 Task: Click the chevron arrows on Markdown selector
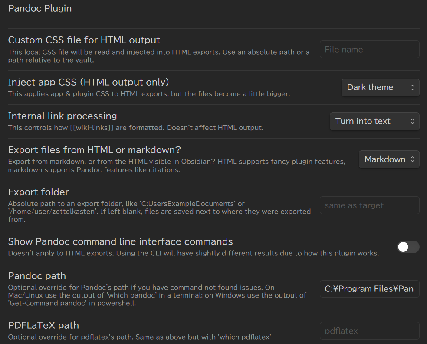point(412,159)
